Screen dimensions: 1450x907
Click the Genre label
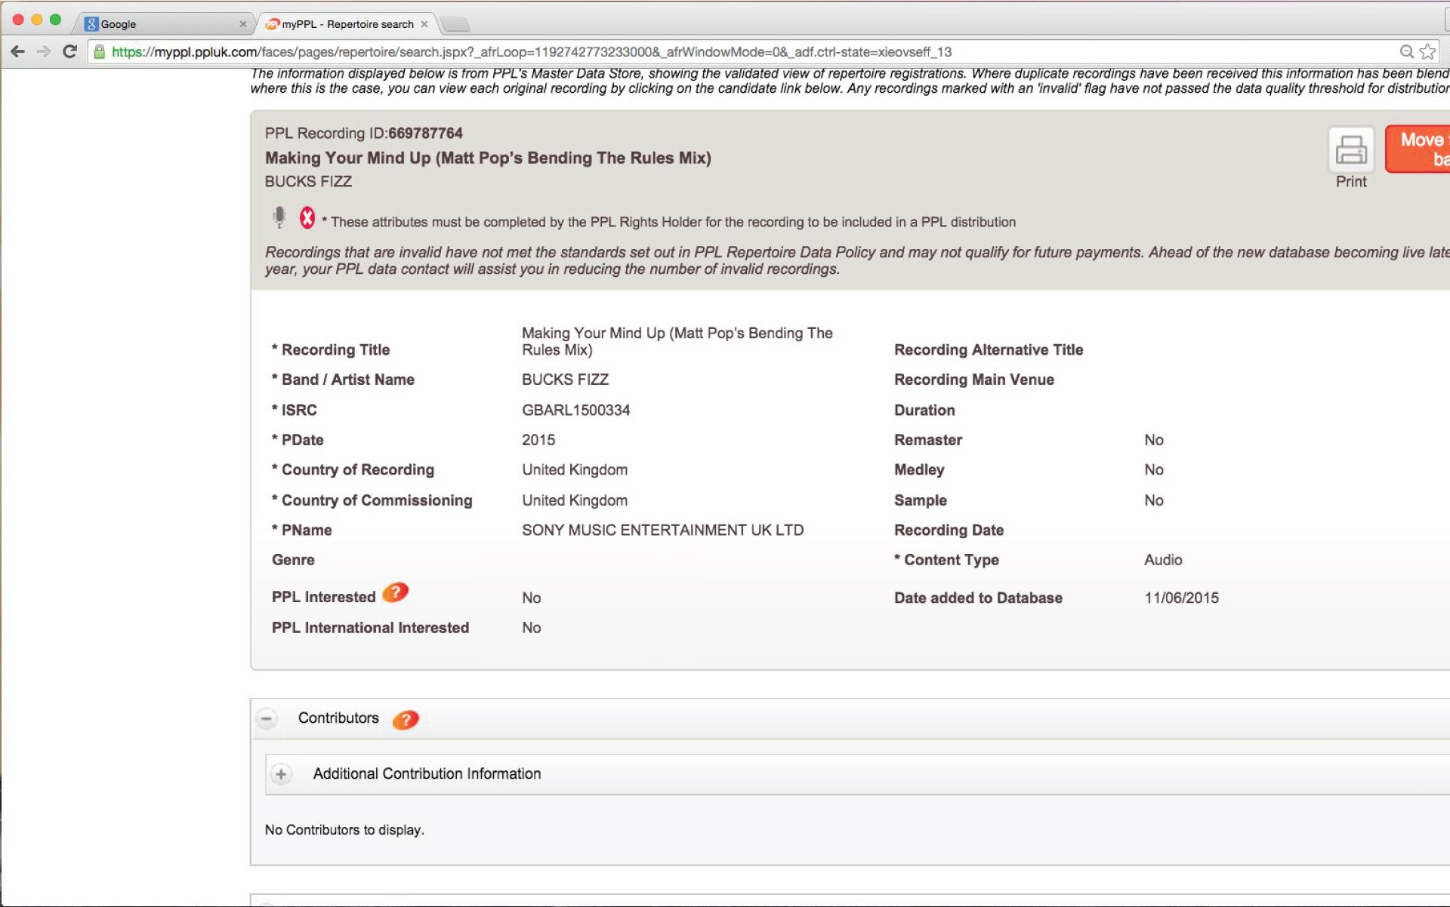[293, 560]
